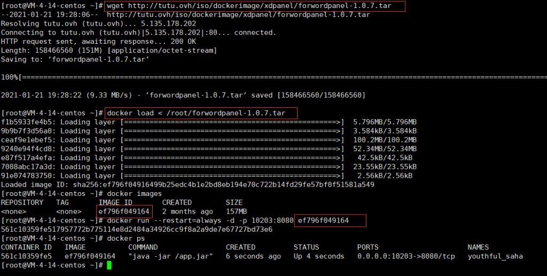Click the wget command in the red box

point(254,6)
